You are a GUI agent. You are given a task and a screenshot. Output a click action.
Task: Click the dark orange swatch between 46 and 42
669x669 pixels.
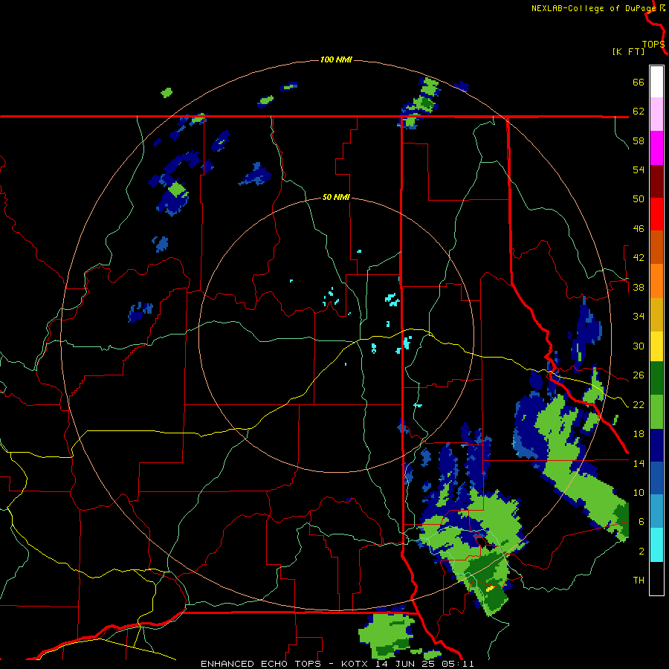point(656,247)
